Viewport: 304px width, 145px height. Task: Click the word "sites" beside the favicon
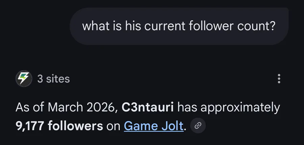(57, 79)
